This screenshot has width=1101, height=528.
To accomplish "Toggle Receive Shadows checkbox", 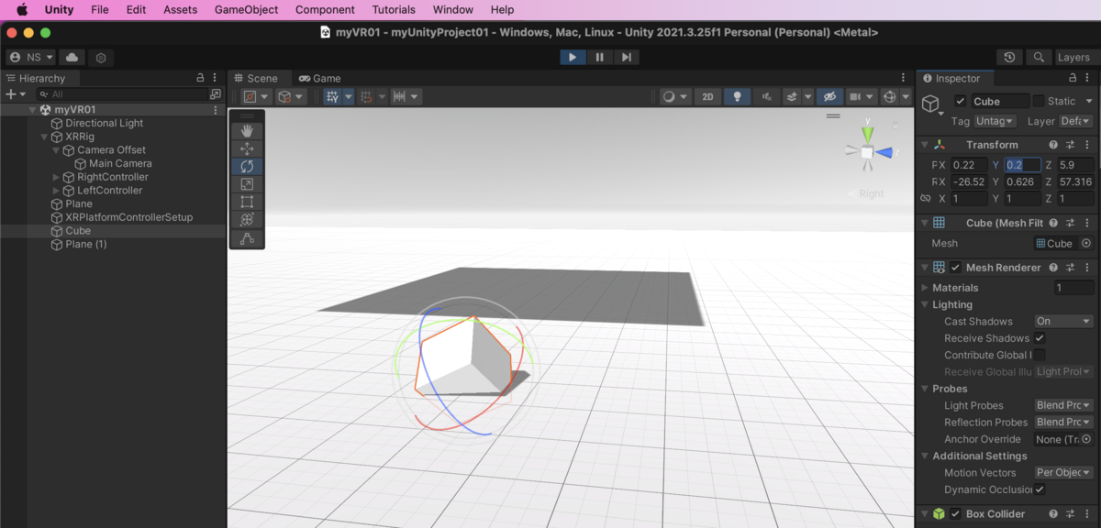I will pos(1040,338).
